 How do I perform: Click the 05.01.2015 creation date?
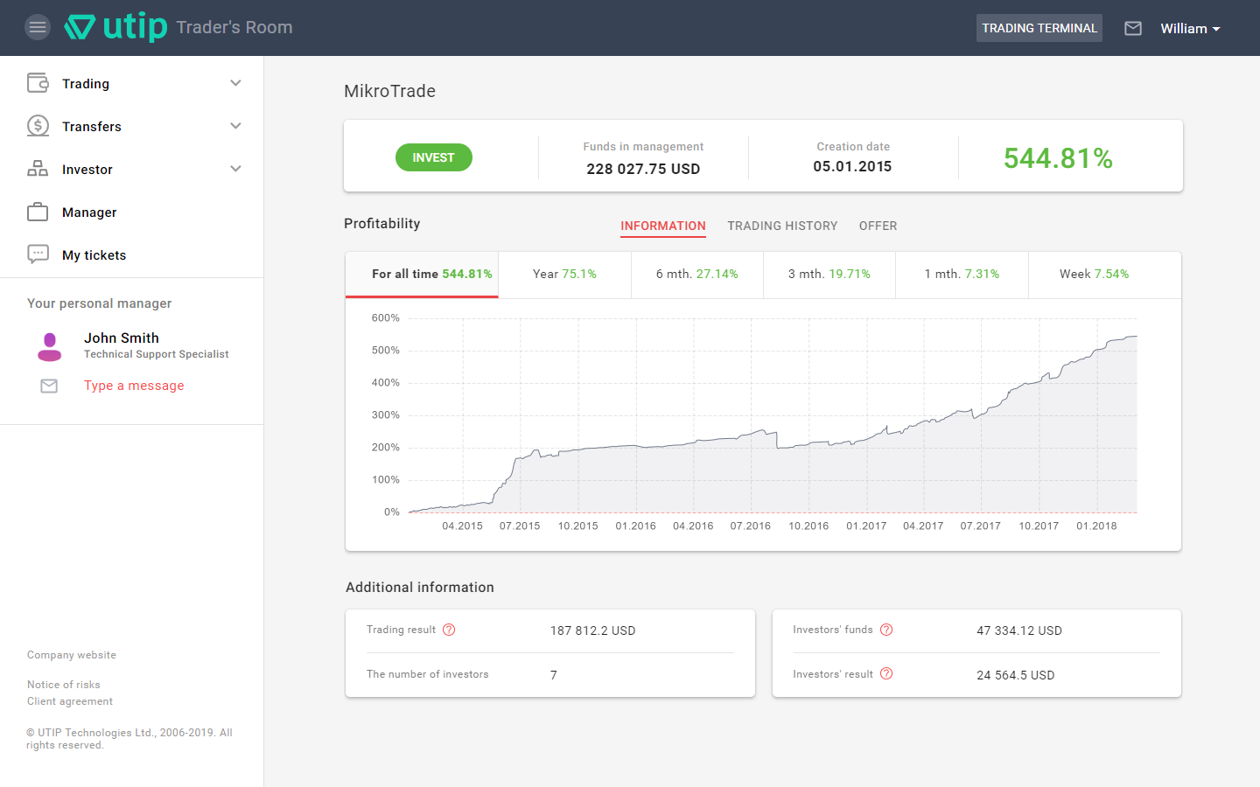[x=852, y=166]
